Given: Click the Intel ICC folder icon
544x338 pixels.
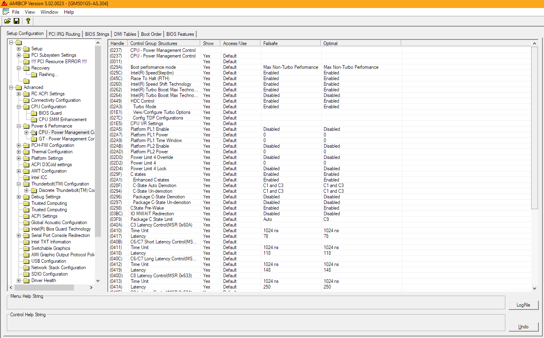Looking at the screenshot, I should [x=27, y=177].
